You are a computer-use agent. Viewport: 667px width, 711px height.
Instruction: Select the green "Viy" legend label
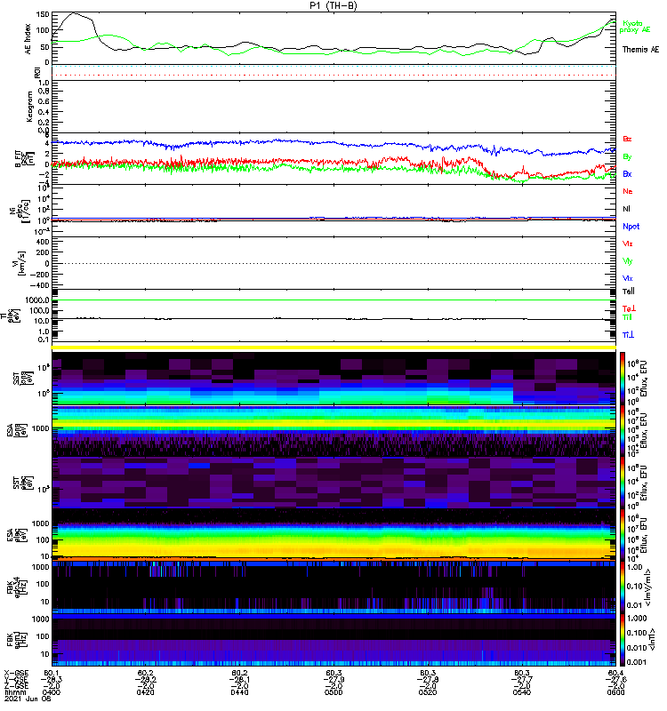[x=628, y=261]
